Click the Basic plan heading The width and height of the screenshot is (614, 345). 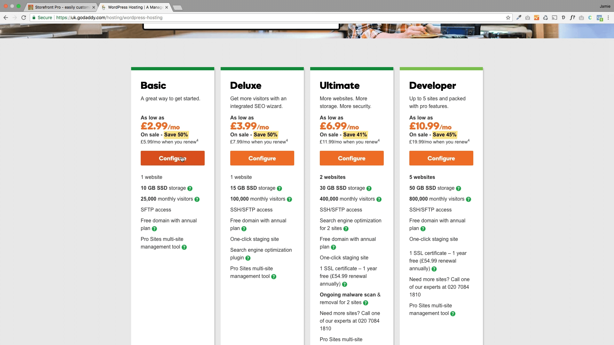153,86
